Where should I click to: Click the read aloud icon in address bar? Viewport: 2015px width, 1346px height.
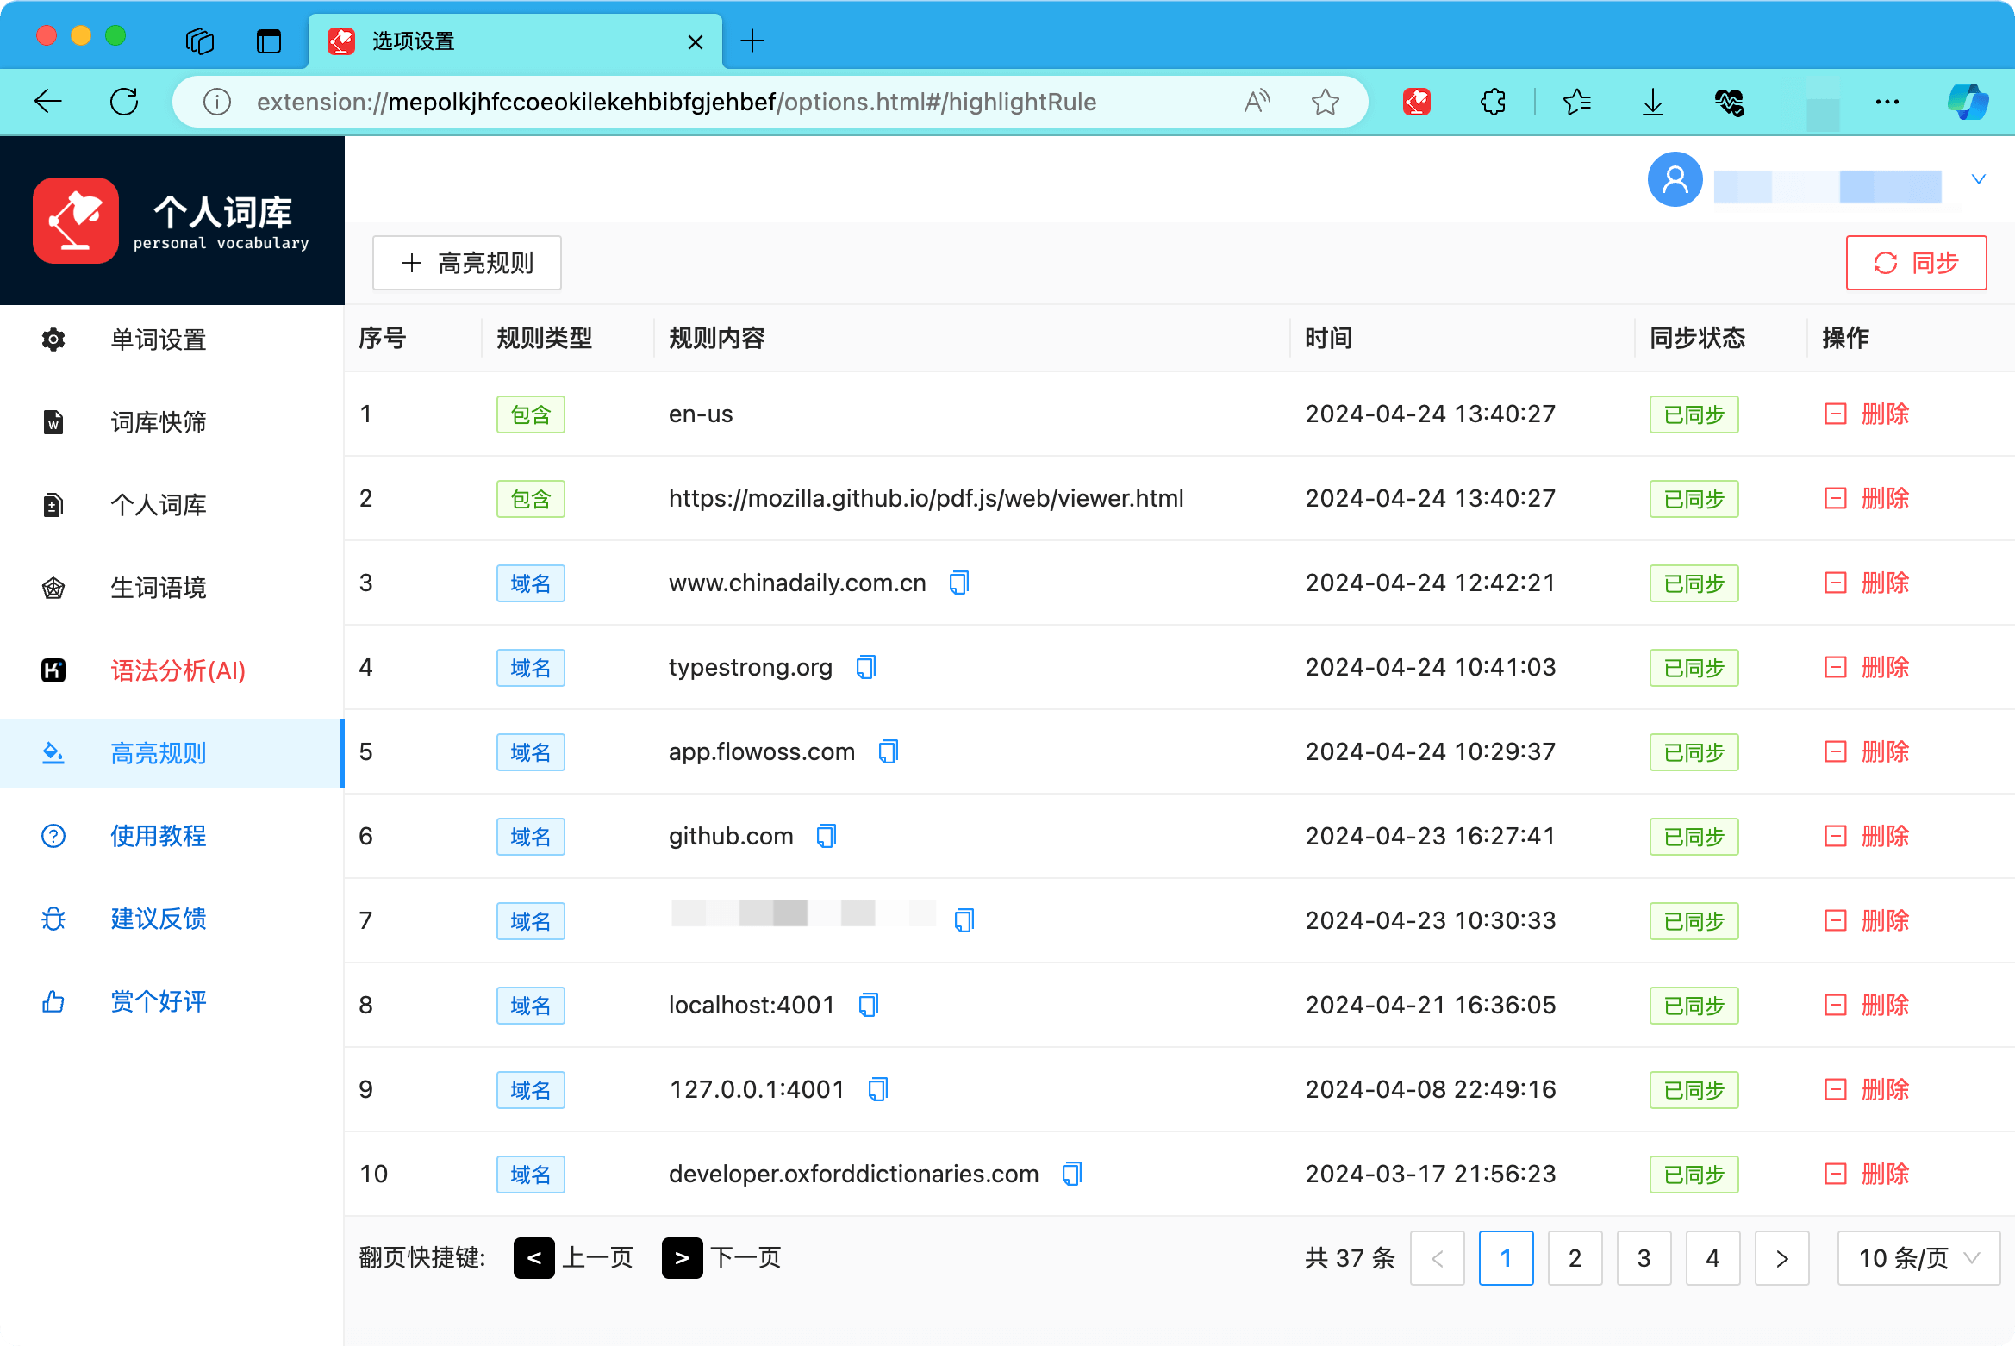[x=1257, y=102]
